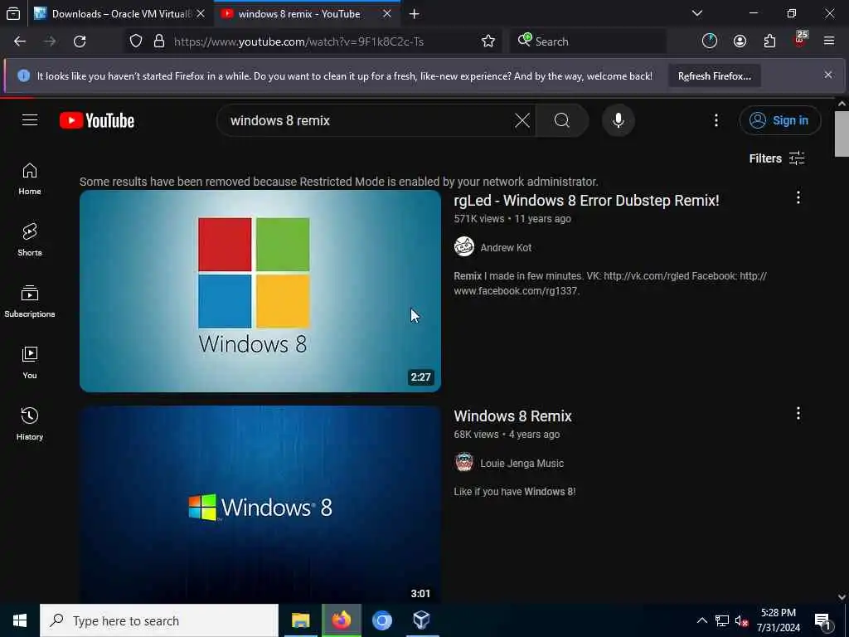The height and width of the screenshot is (637, 849).
Task: Click the Refresh Firefox... button
Action: (714, 75)
